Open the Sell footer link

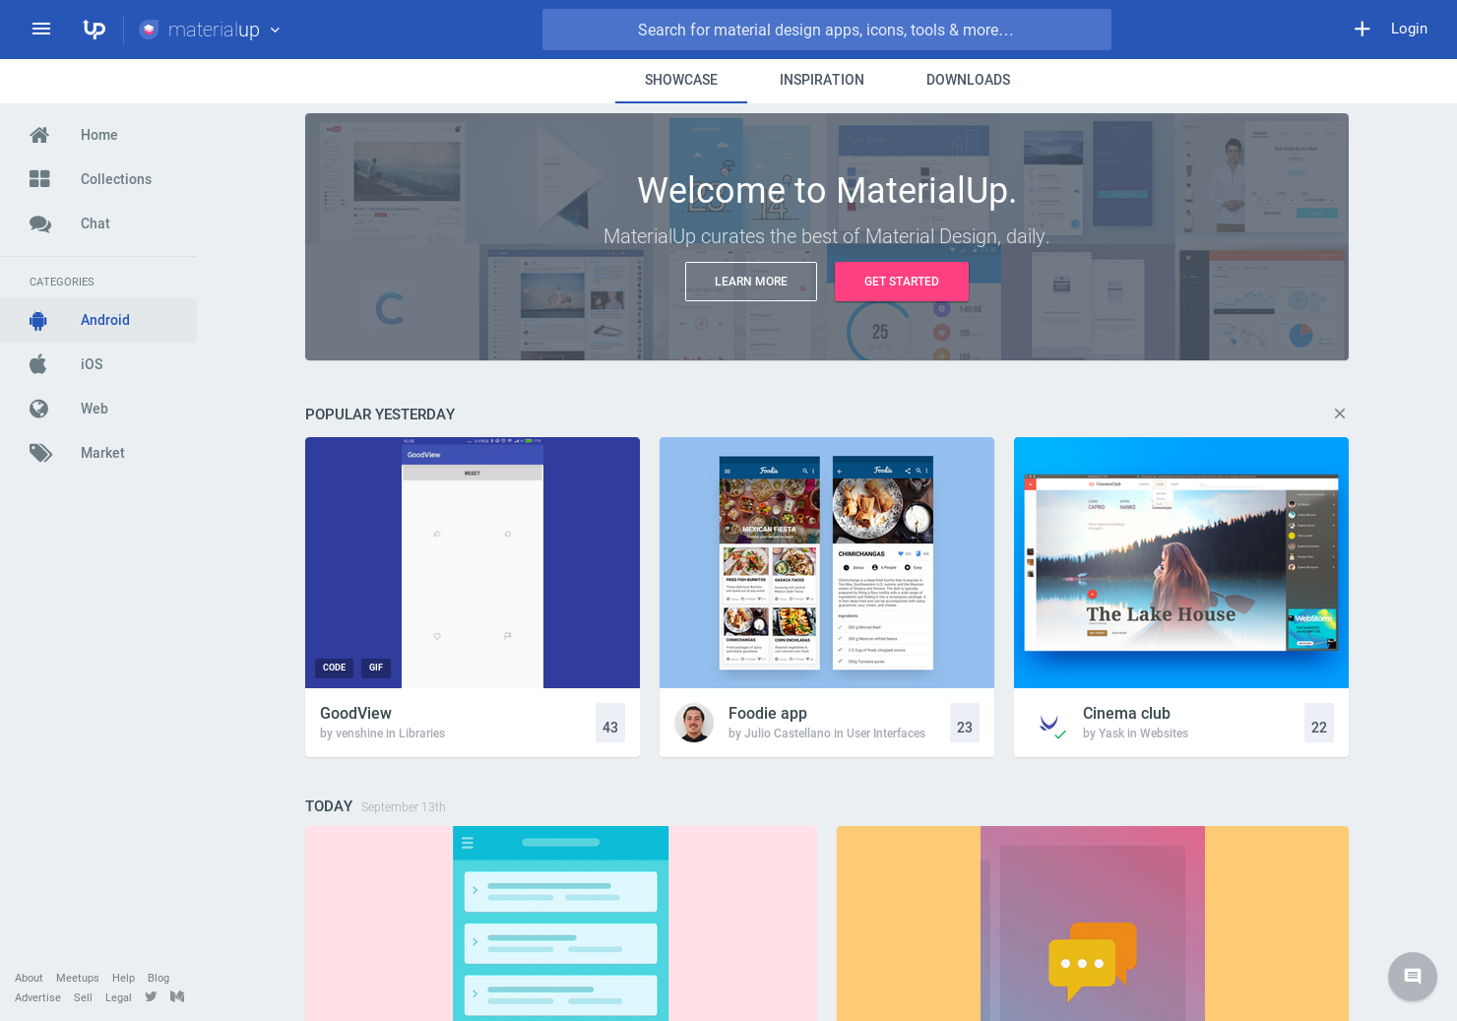[83, 997]
